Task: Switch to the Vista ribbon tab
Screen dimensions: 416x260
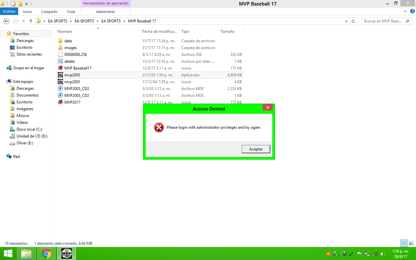Action: coord(71,11)
